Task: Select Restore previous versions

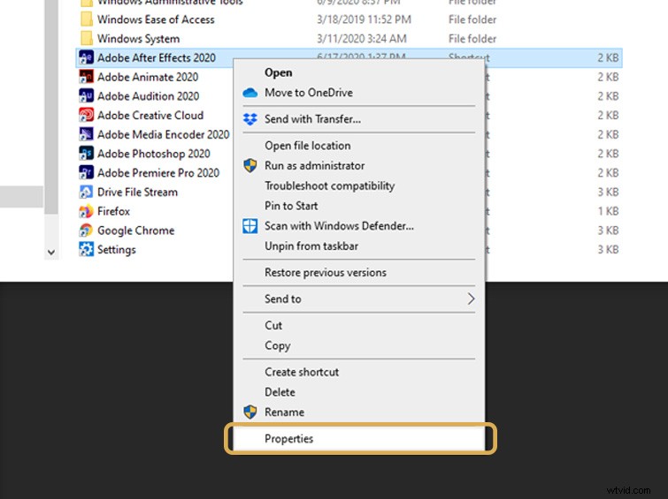Action: (326, 272)
